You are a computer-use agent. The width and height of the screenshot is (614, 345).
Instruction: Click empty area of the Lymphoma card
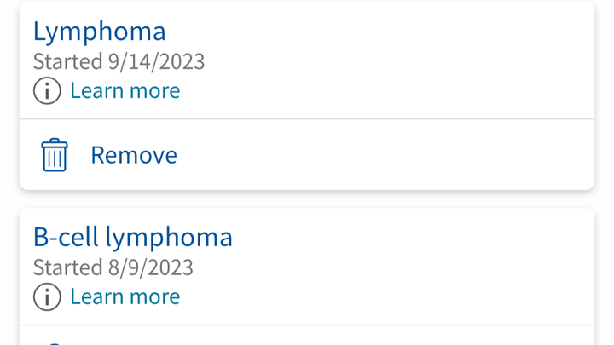pos(391,59)
